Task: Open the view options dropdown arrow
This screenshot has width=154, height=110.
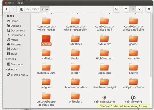Action: pos(139,9)
